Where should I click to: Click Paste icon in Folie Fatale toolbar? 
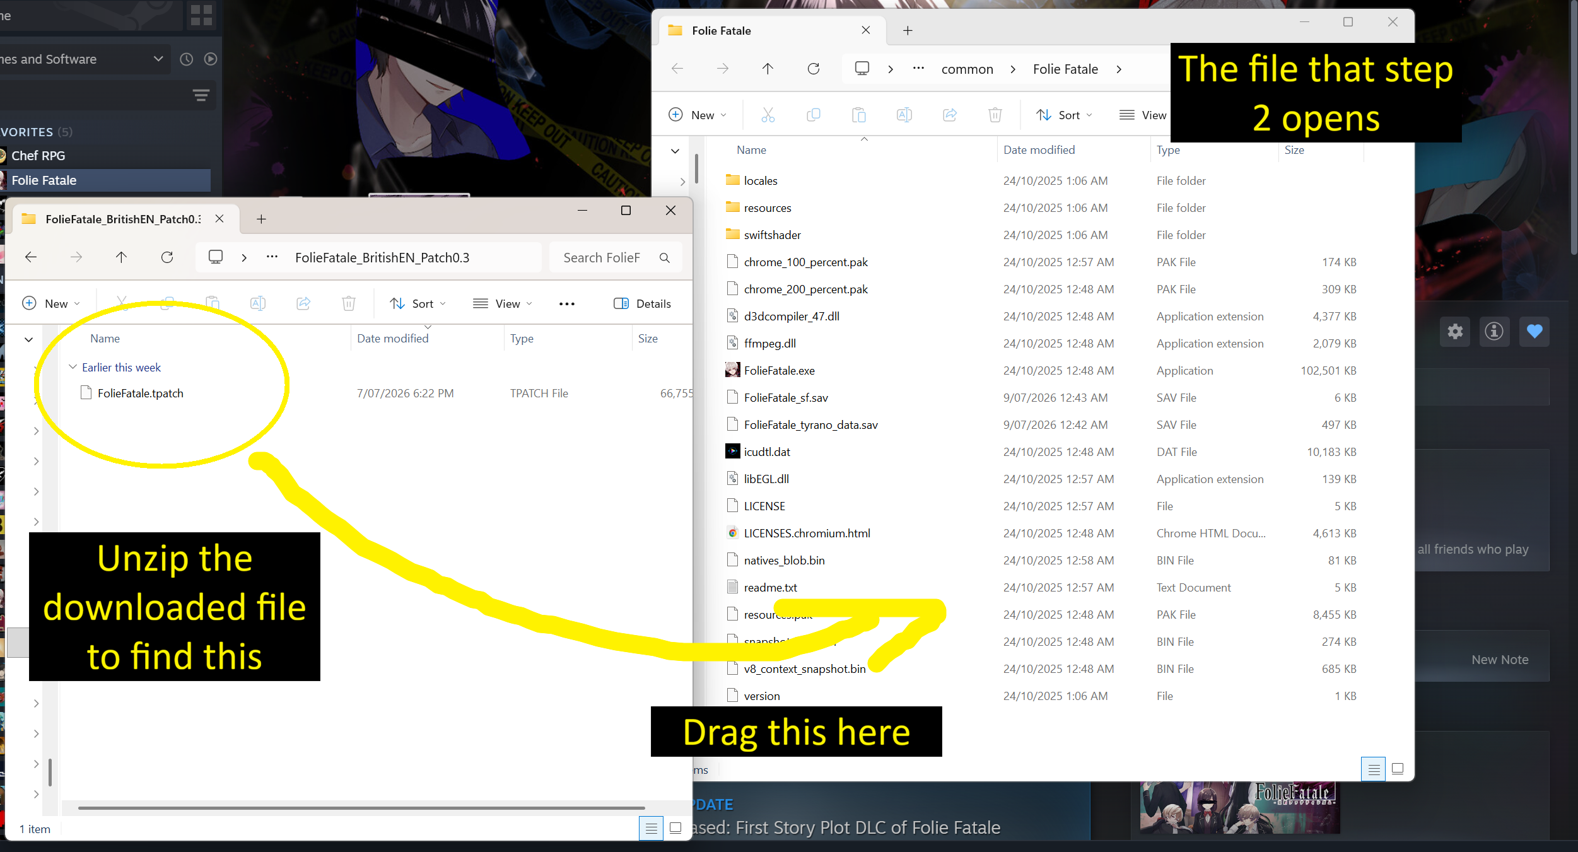click(x=859, y=115)
